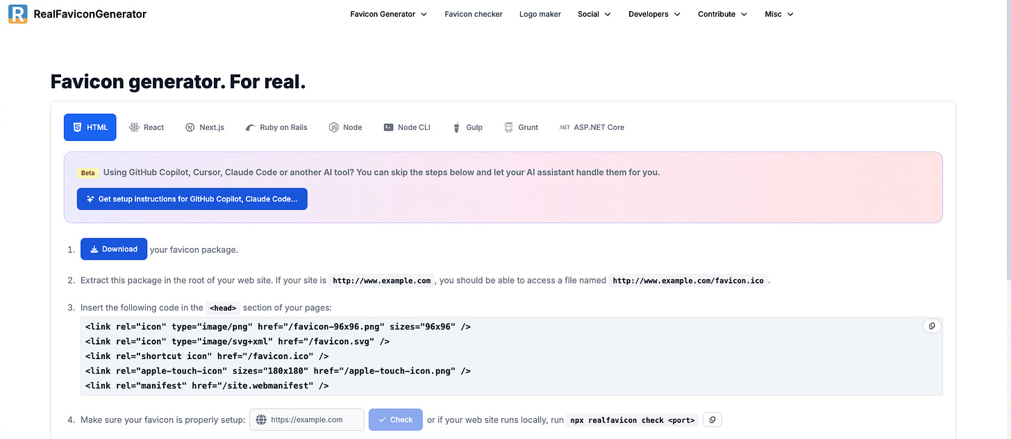Click the <head> code tag
The image size is (1011, 439).
[x=224, y=308]
